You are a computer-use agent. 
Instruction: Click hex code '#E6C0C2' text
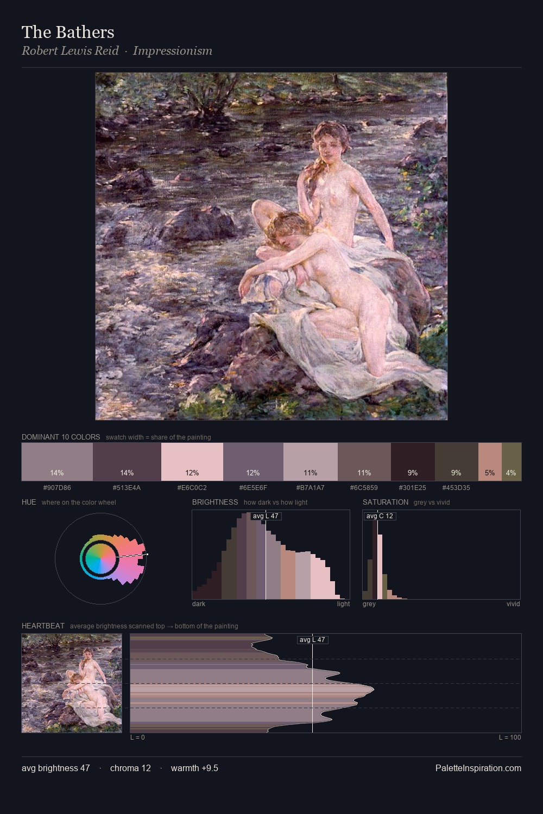coord(192,487)
